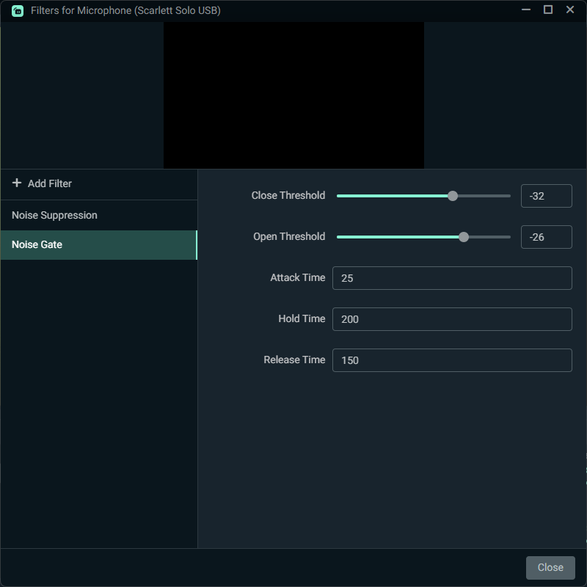Focus the Open Threshold value field showing -26

point(546,237)
